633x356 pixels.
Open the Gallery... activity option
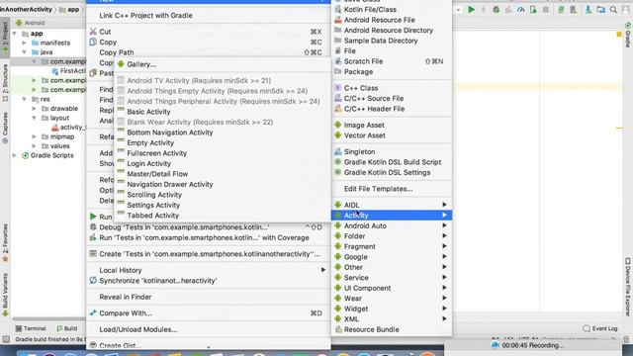point(141,64)
